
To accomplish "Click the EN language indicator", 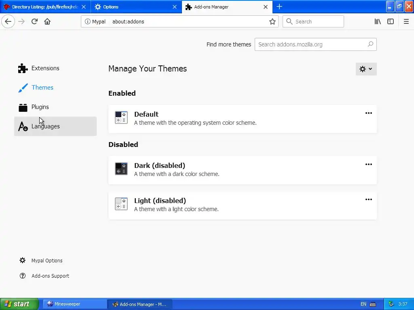I will 363,304.
